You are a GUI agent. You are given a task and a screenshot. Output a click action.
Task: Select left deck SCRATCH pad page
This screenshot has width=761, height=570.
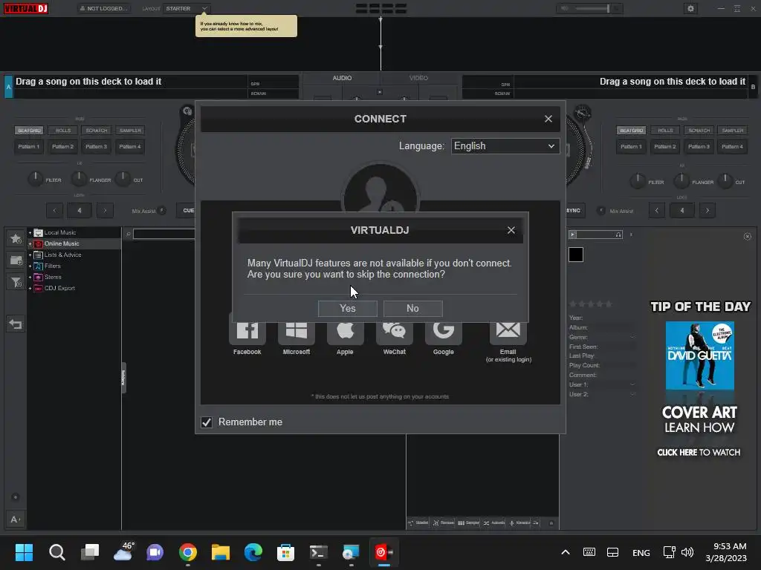click(97, 131)
